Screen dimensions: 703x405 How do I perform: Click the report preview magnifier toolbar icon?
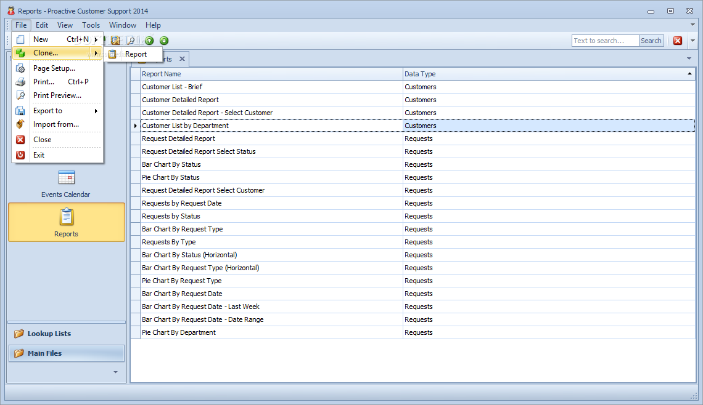(x=131, y=41)
